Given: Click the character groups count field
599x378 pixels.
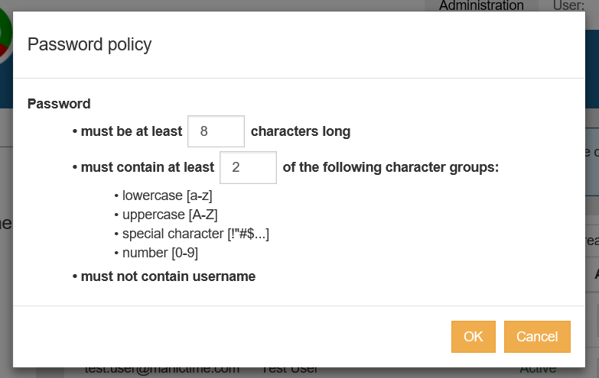Looking at the screenshot, I should [248, 167].
